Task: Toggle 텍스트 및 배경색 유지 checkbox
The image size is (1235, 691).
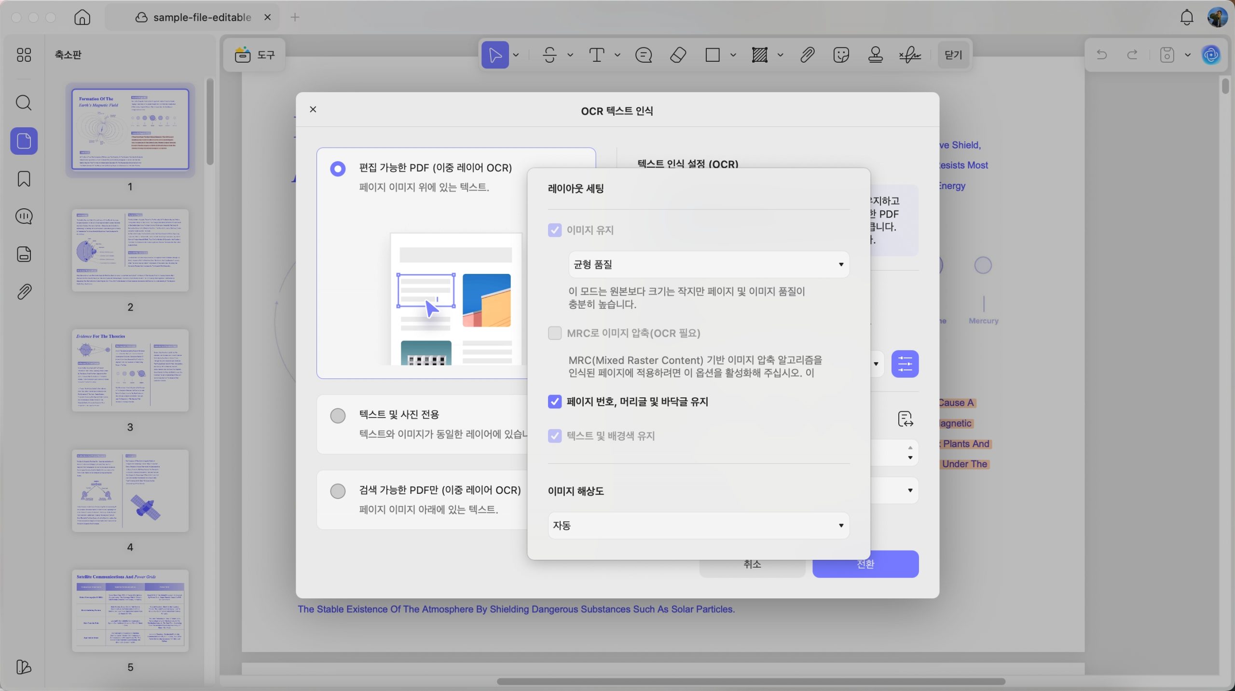Action: click(555, 435)
